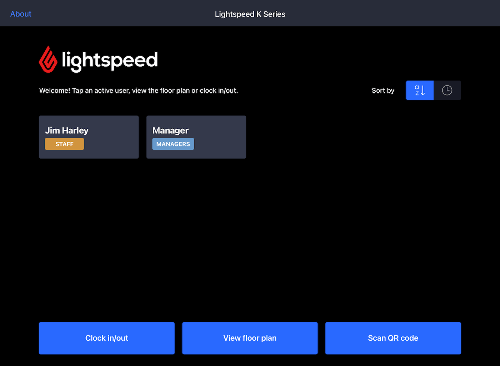The image size is (500, 366).
Task: Open the About page
Action: coord(21,14)
